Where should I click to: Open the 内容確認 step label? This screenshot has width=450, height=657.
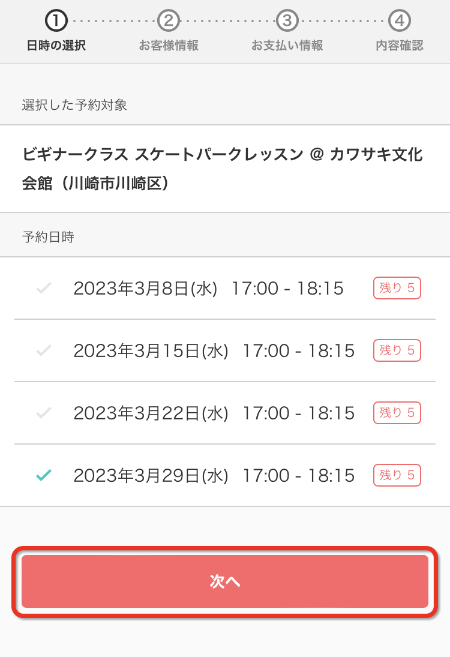click(400, 45)
